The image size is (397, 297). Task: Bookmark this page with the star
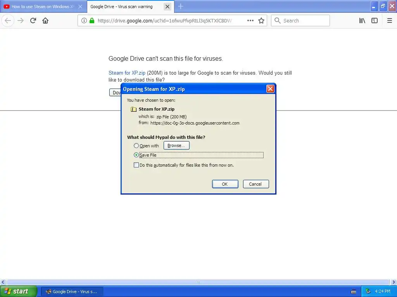click(x=261, y=20)
